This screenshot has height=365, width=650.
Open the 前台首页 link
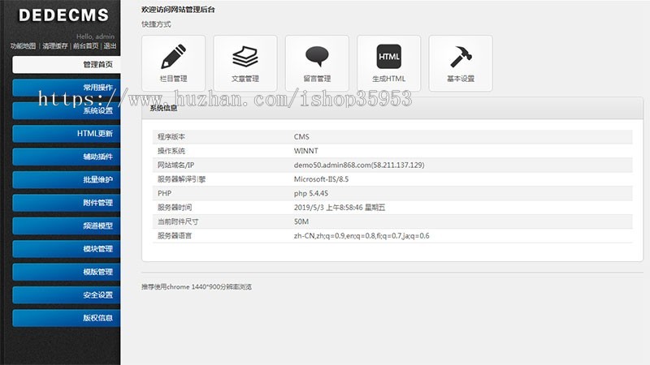(85, 46)
